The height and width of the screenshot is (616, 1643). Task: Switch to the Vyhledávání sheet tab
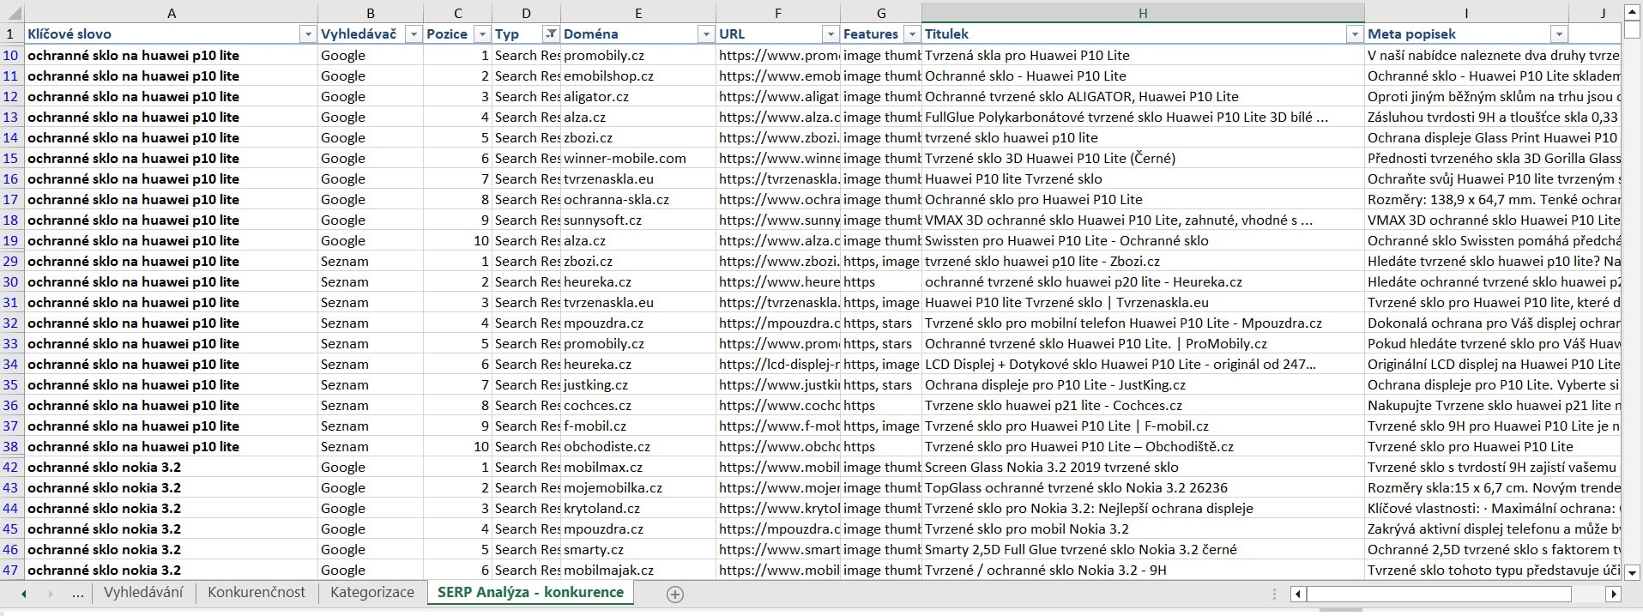(x=143, y=593)
